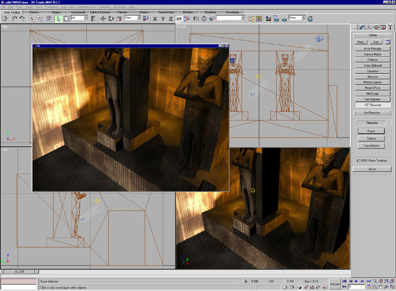The width and height of the screenshot is (396, 291).
Task: Click the Options button in Ice Reporter
Action: coord(371,139)
